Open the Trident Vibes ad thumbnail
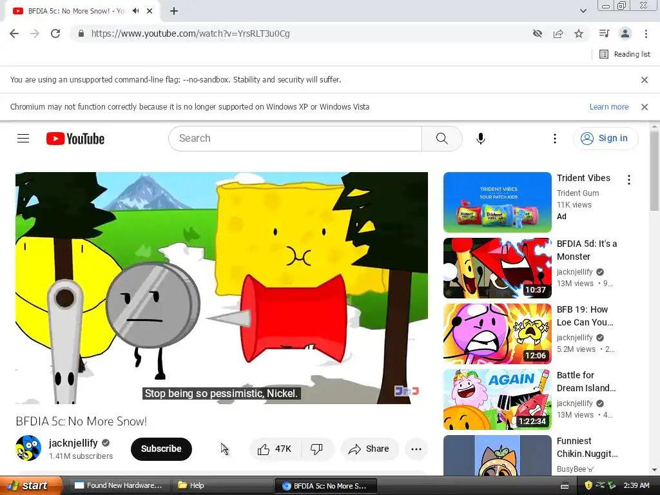 497,202
